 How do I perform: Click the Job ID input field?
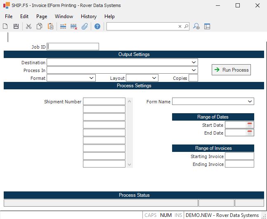click(x=73, y=47)
